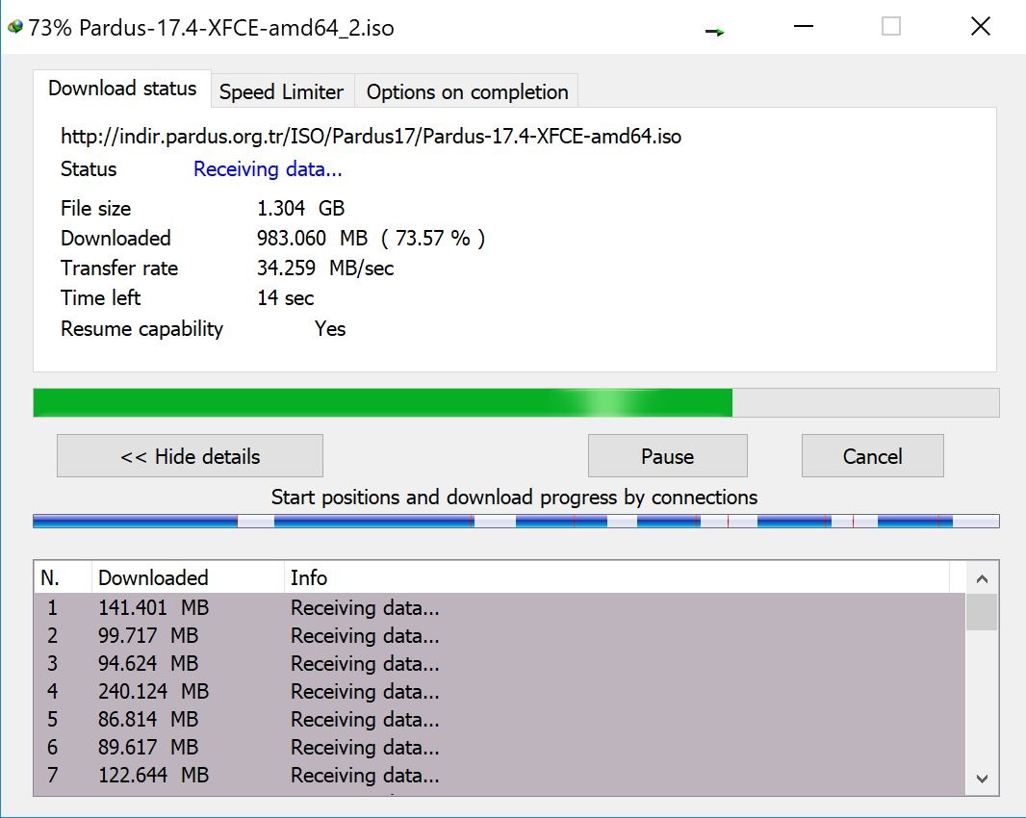This screenshot has width=1026, height=818.
Task: Open the Speed Limiter tab
Action: coord(281,92)
